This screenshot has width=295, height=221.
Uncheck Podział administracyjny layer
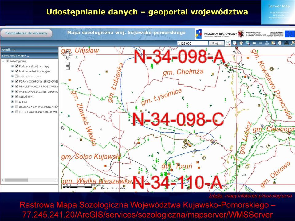17,71
